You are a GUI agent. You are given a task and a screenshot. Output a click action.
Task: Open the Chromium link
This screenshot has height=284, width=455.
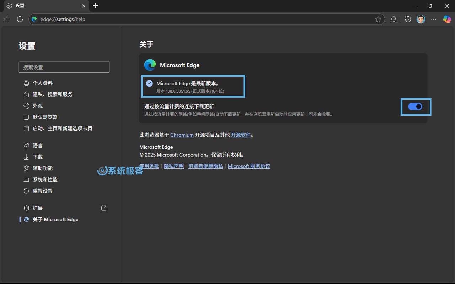(182, 135)
